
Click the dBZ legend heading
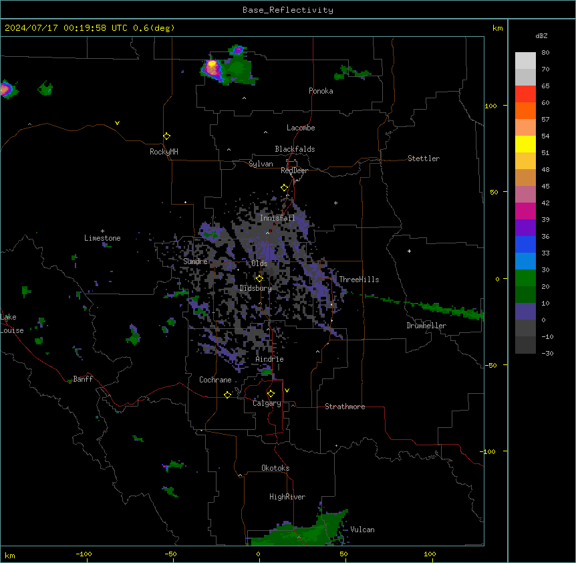[541, 35]
